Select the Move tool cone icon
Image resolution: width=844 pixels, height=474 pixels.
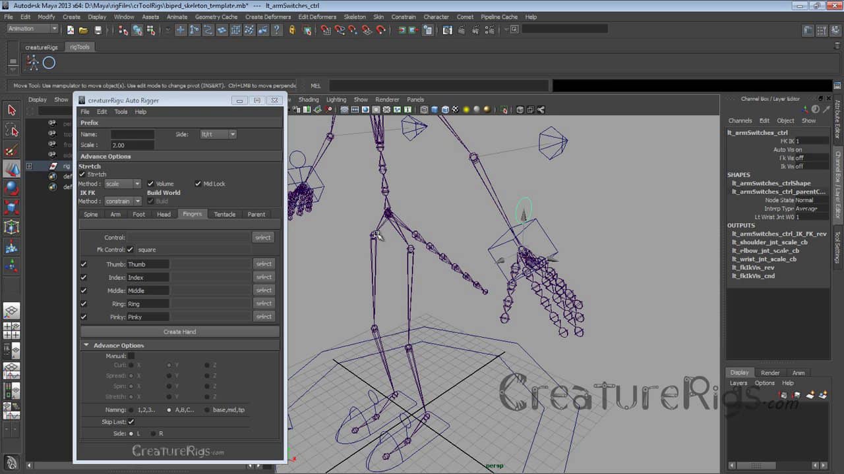11,169
